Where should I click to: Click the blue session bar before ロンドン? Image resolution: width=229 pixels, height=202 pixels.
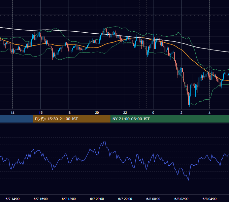pyautogui.click(x=17, y=119)
